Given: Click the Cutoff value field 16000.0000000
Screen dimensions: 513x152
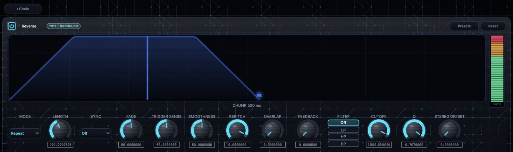Looking at the screenshot, I should click(x=379, y=145).
